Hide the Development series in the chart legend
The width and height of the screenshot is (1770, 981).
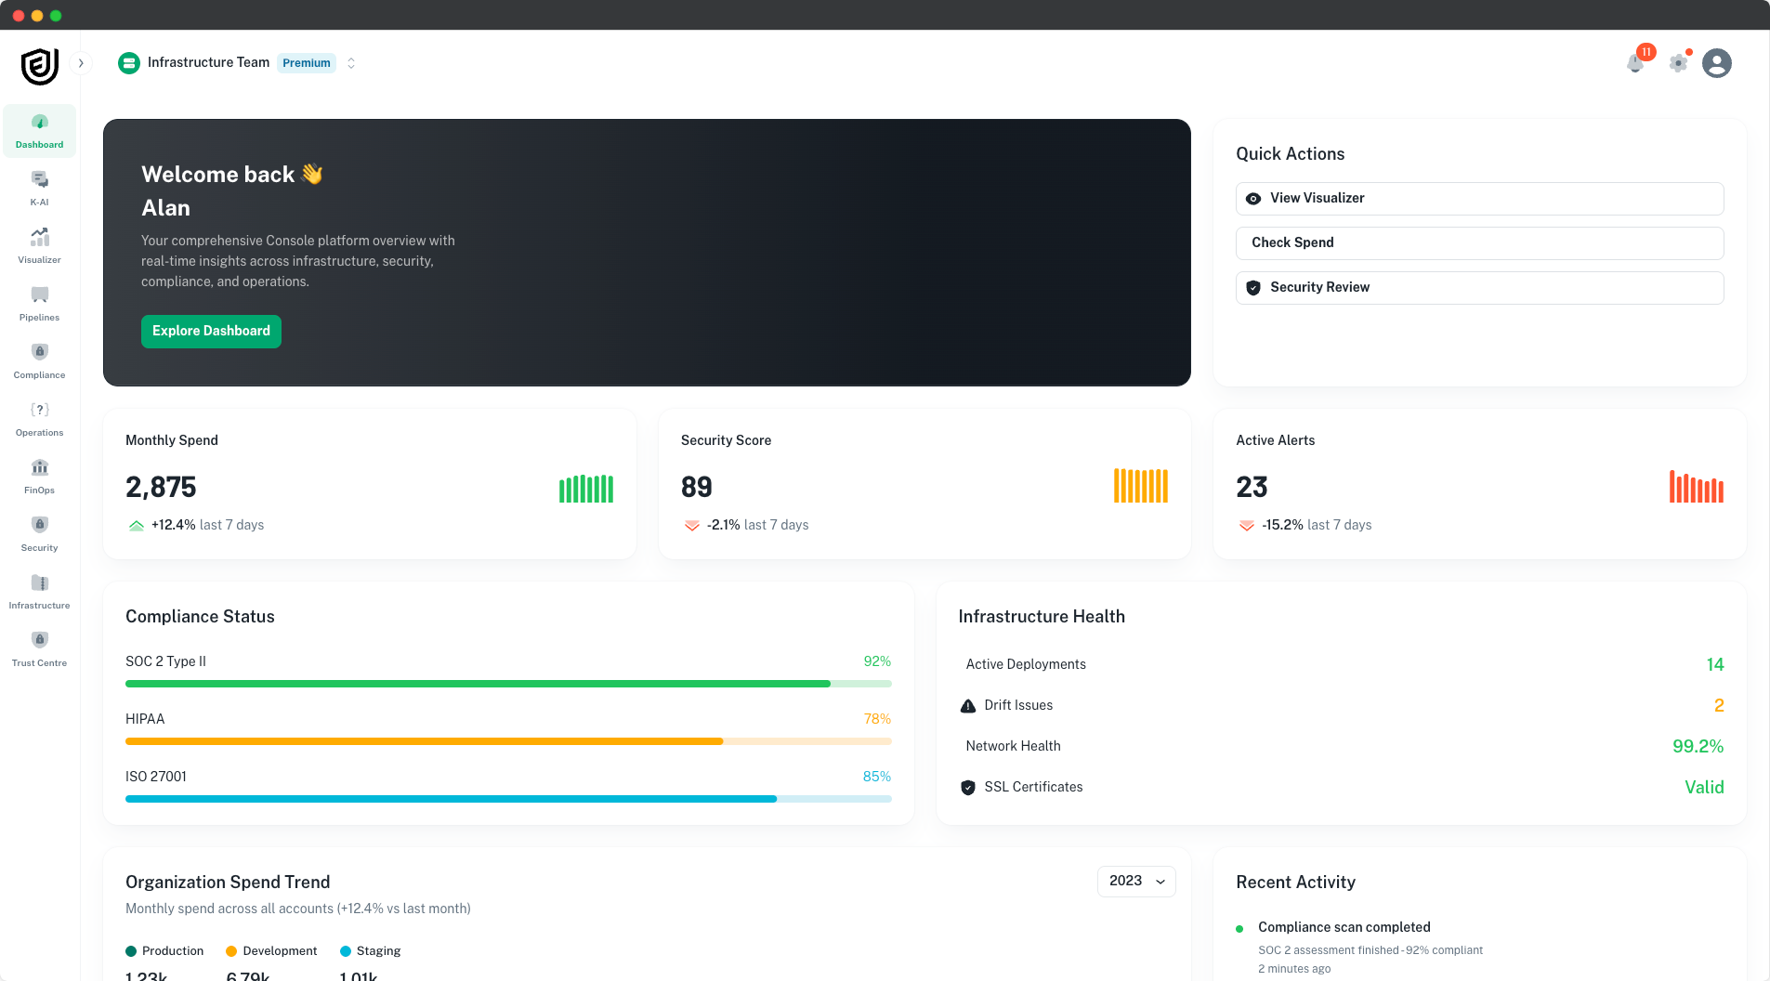(x=271, y=950)
